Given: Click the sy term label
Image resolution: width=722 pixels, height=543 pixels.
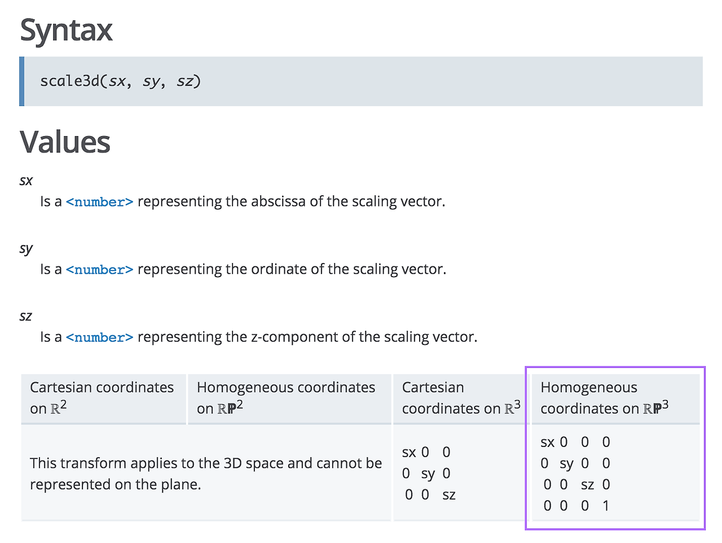Looking at the screenshot, I should pyautogui.click(x=26, y=248).
